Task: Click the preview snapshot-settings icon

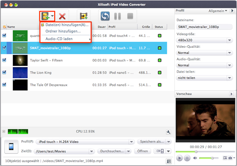Action: pyautogui.click(x=225, y=158)
